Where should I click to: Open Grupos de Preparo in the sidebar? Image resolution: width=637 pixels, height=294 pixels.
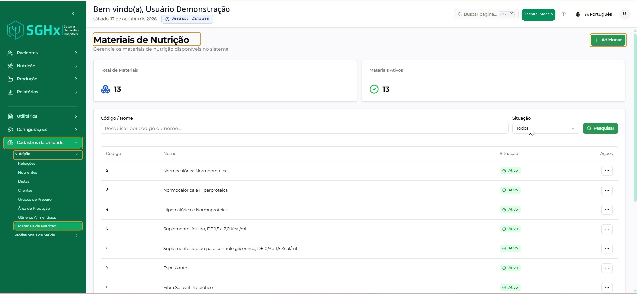tap(35, 200)
